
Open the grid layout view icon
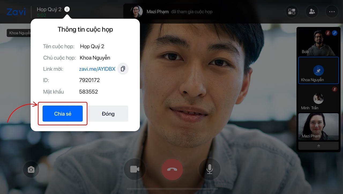point(292,12)
